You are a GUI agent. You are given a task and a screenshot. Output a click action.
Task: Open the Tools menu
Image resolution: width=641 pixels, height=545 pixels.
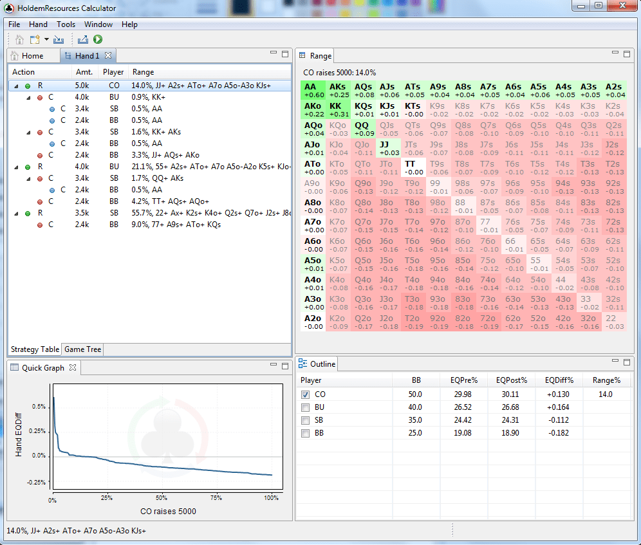click(x=66, y=24)
